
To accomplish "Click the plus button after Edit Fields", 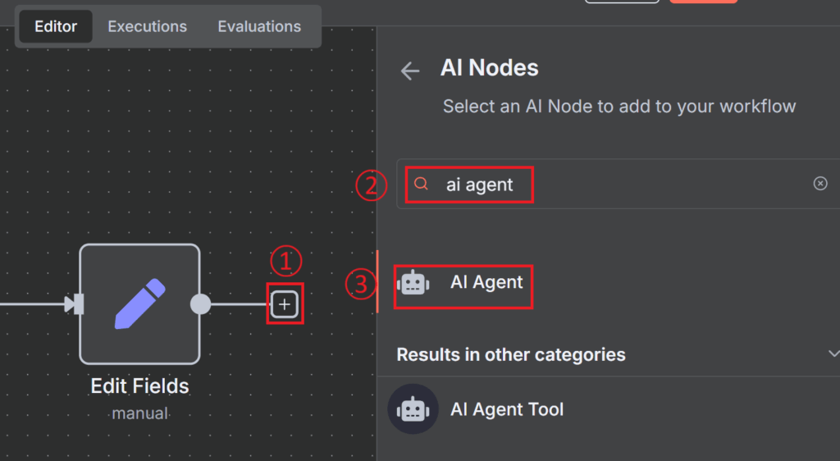I will (x=285, y=304).
